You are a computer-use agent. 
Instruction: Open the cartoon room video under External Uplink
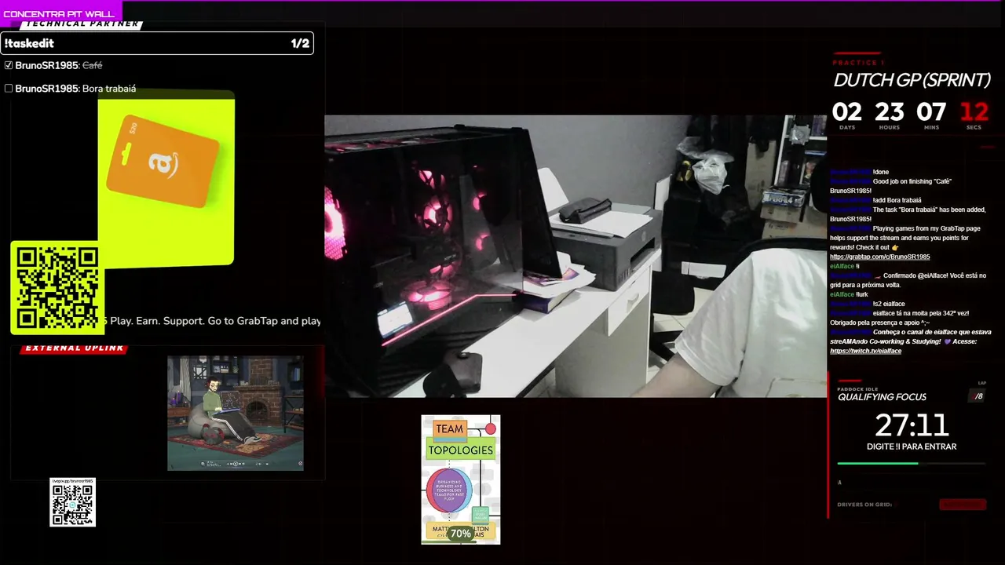click(235, 413)
